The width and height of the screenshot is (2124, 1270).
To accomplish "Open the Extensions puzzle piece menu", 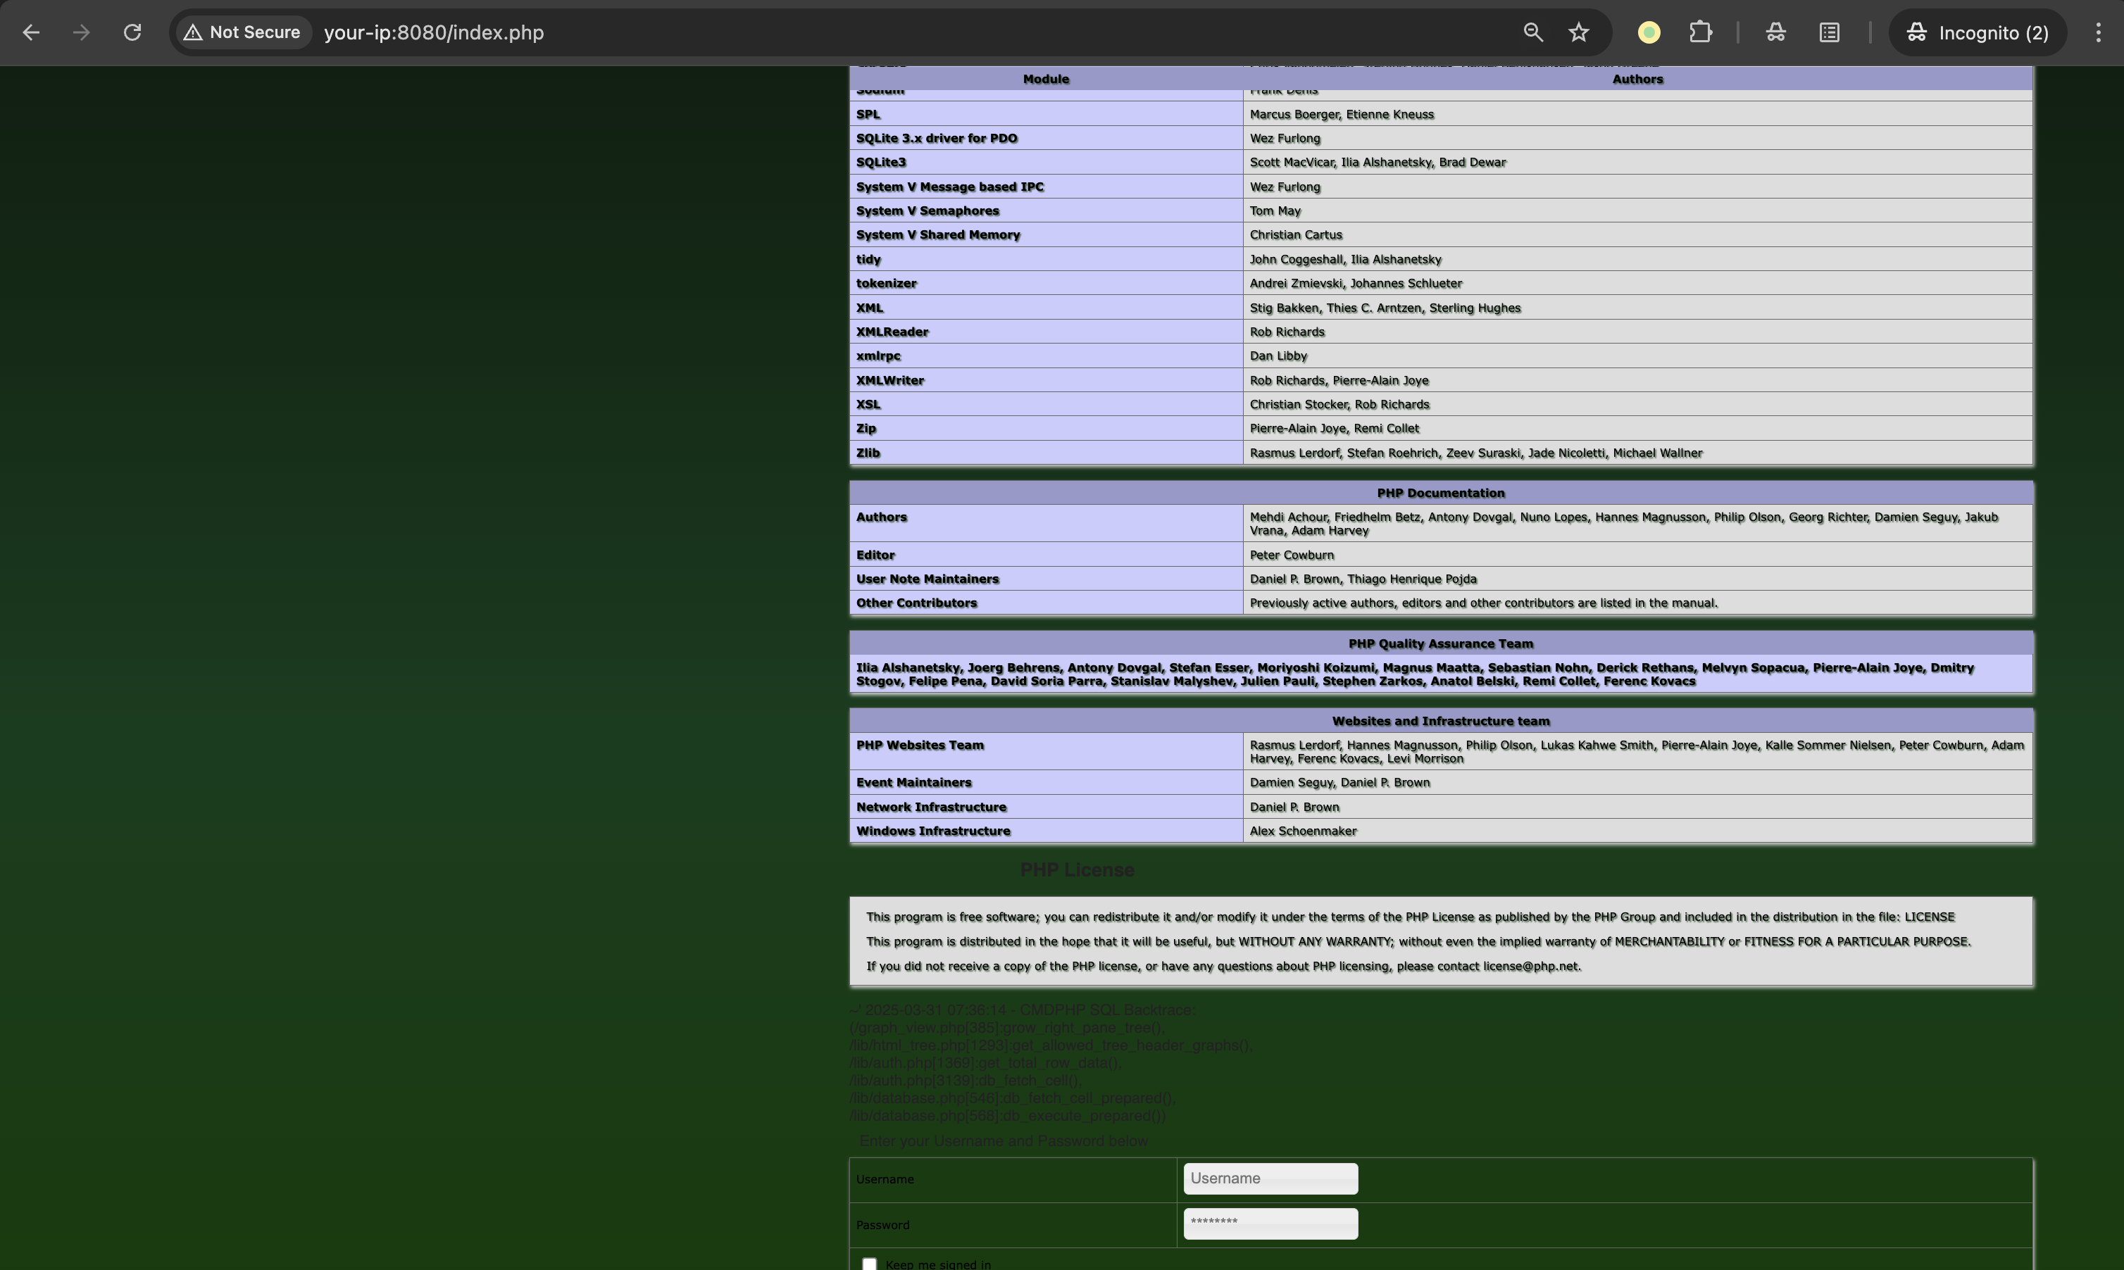I will click(1700, 32).
